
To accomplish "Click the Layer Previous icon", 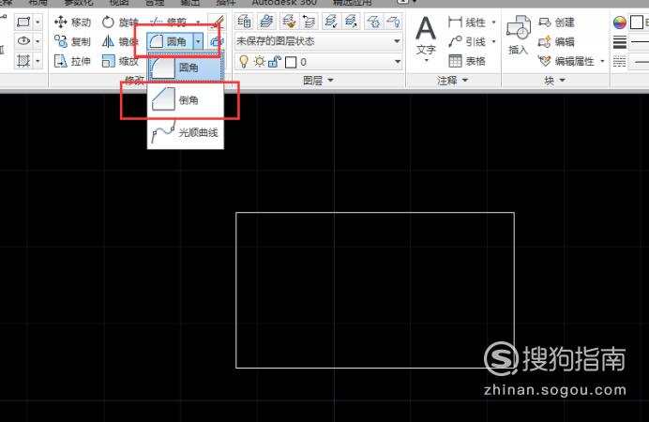I will (309, 21).
